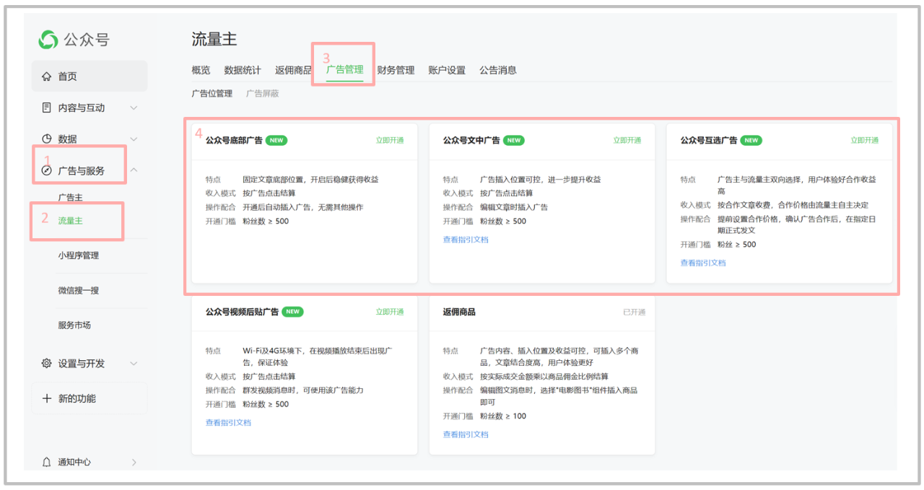Open 小程序管理 in the sidebar
This screenshot has width=924, height=490.
pyautogui.click(x=79, y=255)
